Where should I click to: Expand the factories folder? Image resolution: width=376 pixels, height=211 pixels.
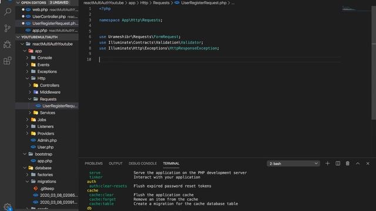pos(28,175)
